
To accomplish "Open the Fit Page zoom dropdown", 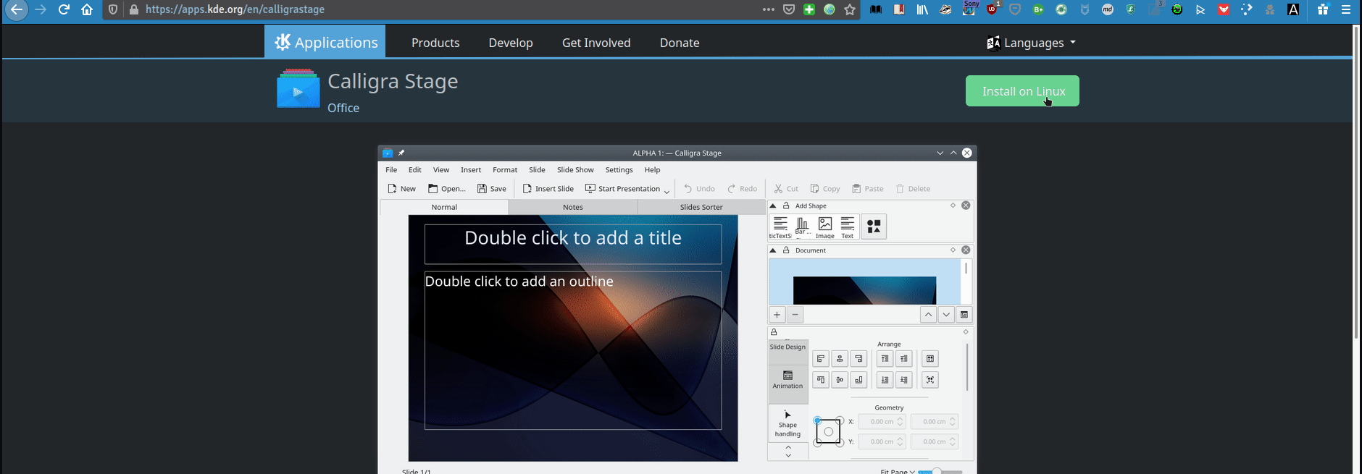I will point(898,471).
